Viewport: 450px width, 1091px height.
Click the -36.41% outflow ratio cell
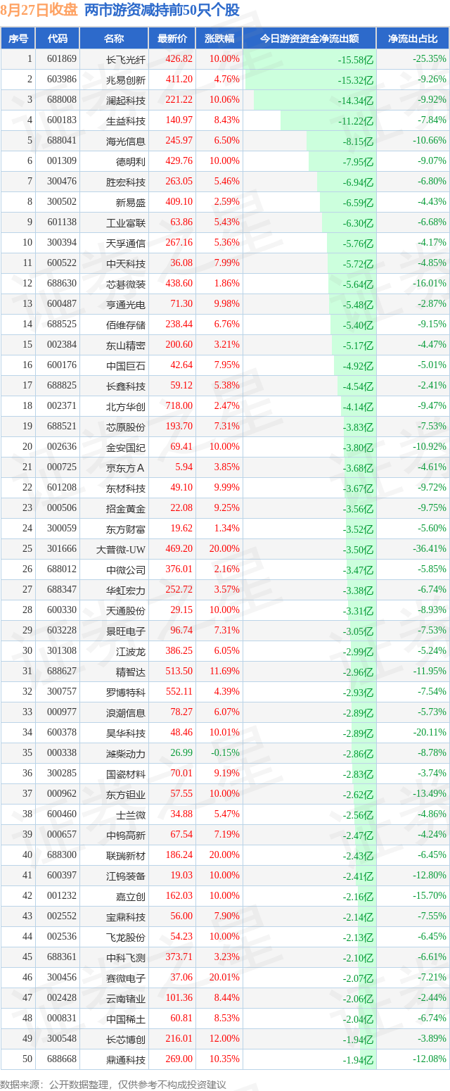(x=430, y=549)
